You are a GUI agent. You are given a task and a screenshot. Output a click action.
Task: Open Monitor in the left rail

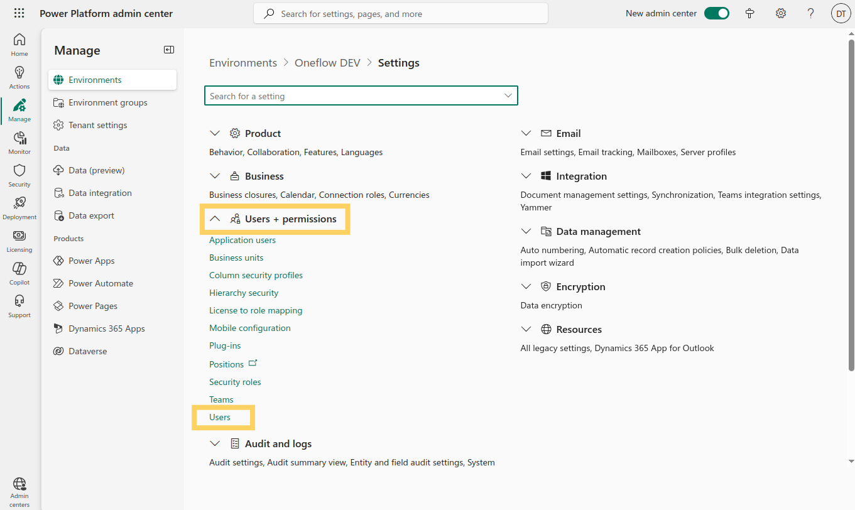pos(19,143)
